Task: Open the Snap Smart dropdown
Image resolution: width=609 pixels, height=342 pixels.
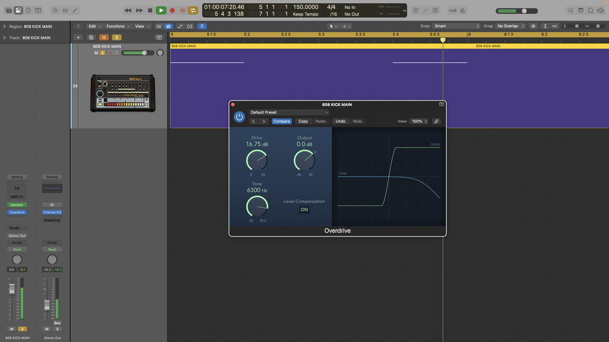Action: click(x=457, y=26)
